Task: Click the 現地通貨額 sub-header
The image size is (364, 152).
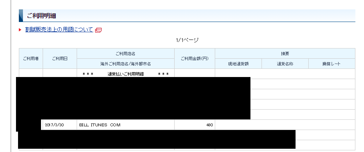Action: click(x=239, y=64)
